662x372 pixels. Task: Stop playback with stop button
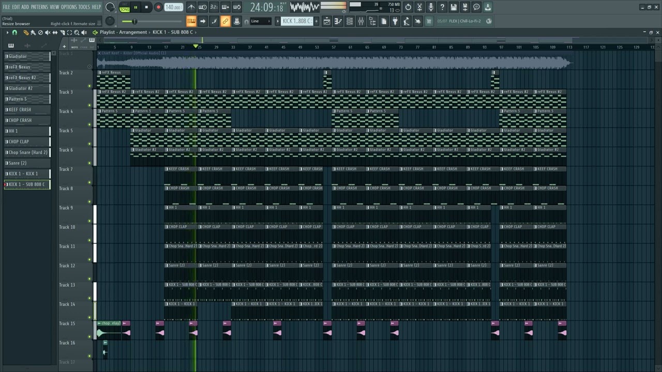146,7
